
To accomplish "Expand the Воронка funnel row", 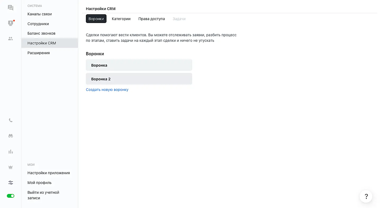I will 139,65.
